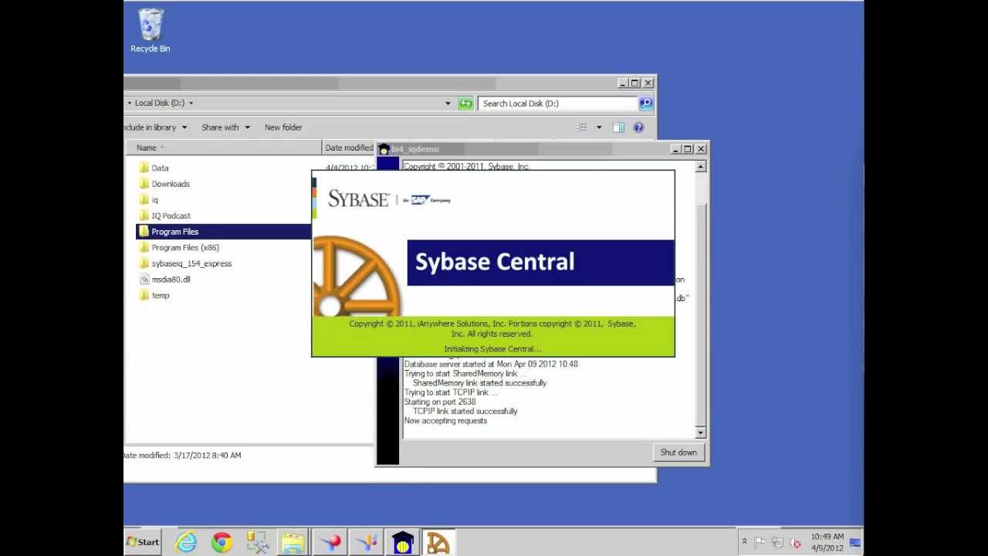
Task: Toggle the Explorer preview pane
Action: click(618, 127)
